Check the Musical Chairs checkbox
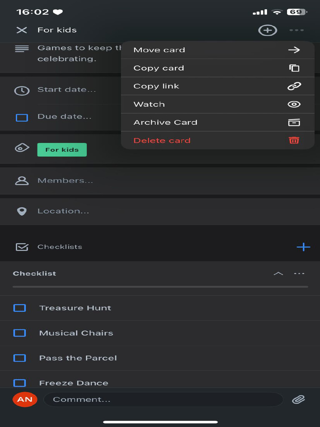This screenshot has width=320, height=427. point(20,333)
